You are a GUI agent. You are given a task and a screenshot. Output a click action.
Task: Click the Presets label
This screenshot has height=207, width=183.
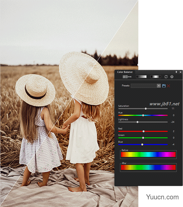click(x=125, y=85)
